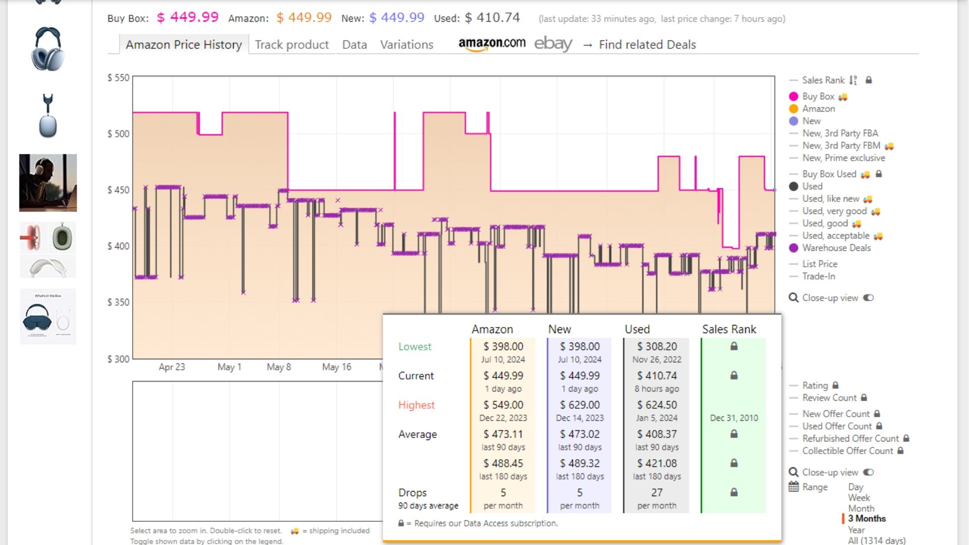Click the Amazon lowest price $ 398.00
Viewport: 969px width, 545px height.
click(503, 346)
